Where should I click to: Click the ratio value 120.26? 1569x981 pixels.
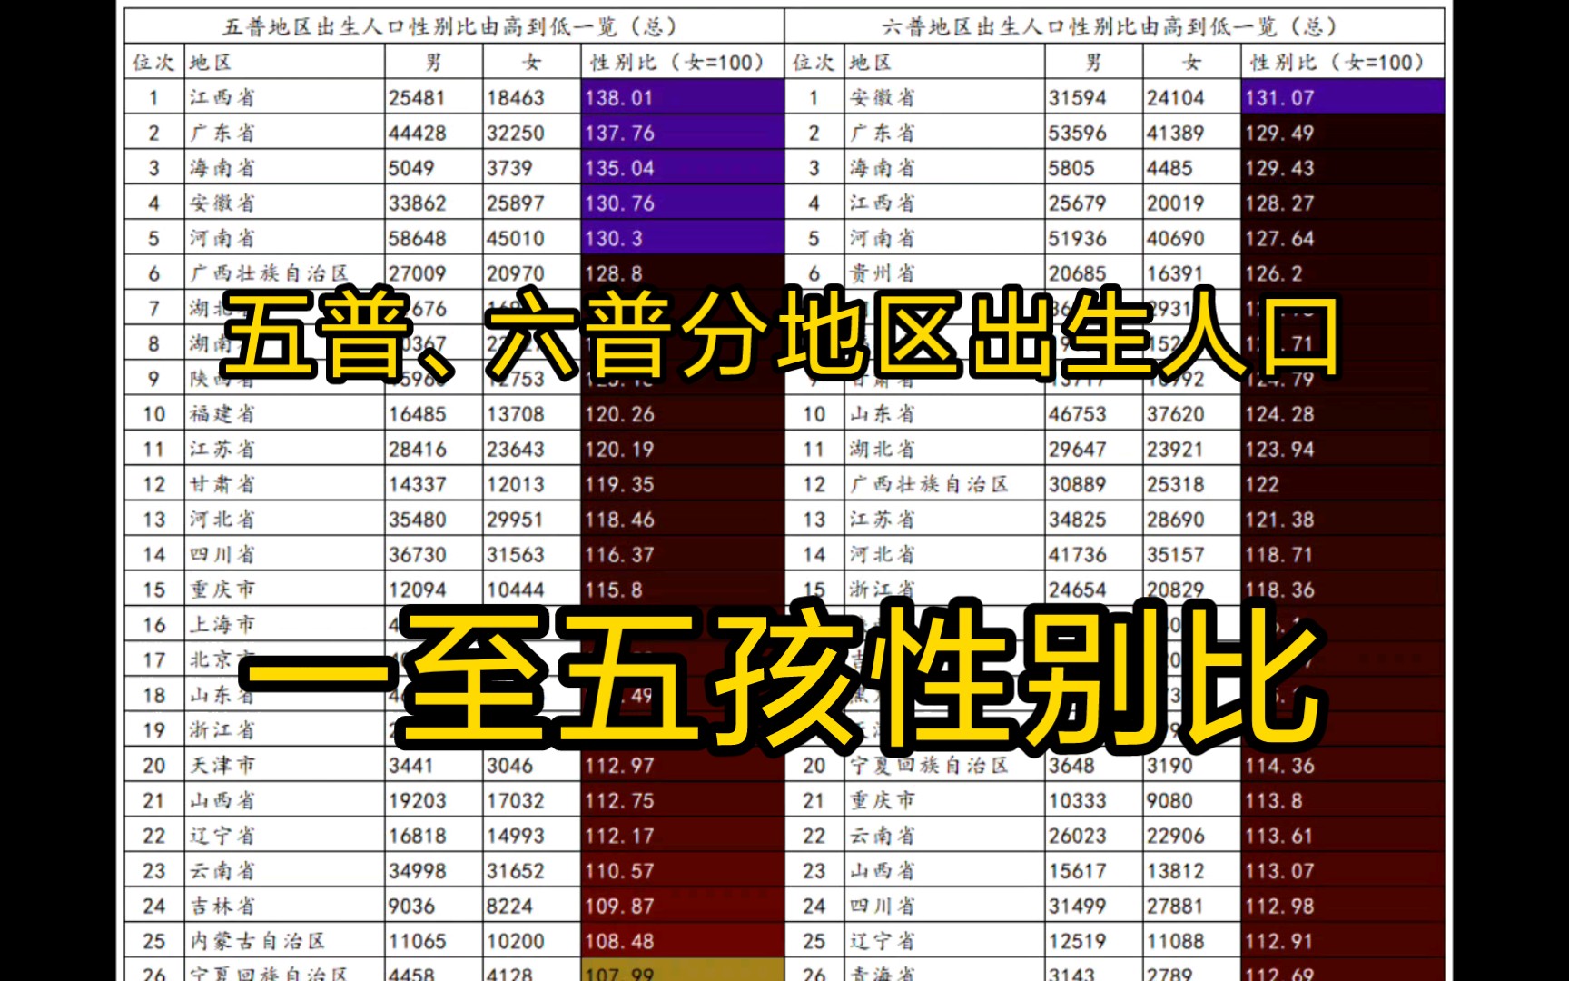pyautogui.click(x=619, y=414)
